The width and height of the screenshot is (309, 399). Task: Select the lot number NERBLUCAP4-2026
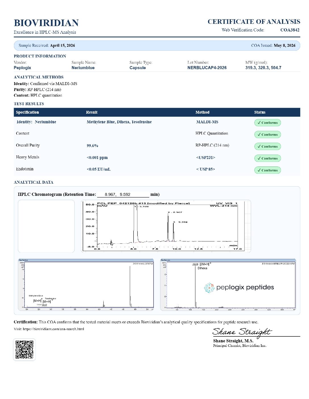(207, 68)
